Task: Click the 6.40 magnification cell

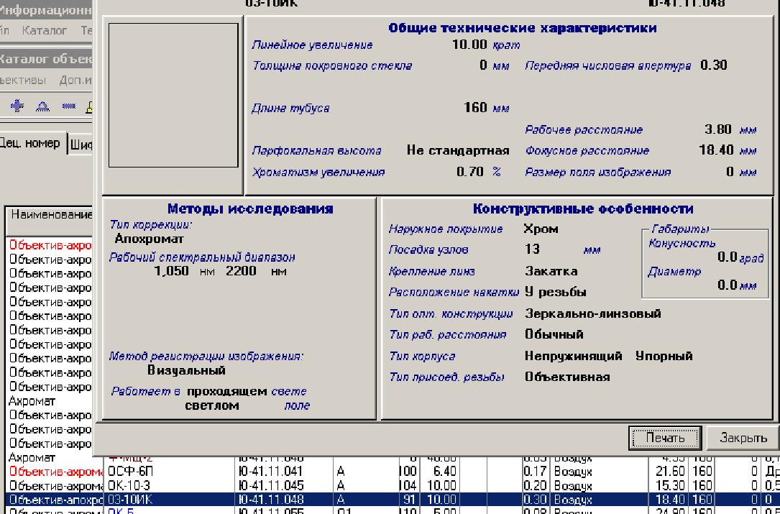Action: pyautogui.click(x=441, y=471)
